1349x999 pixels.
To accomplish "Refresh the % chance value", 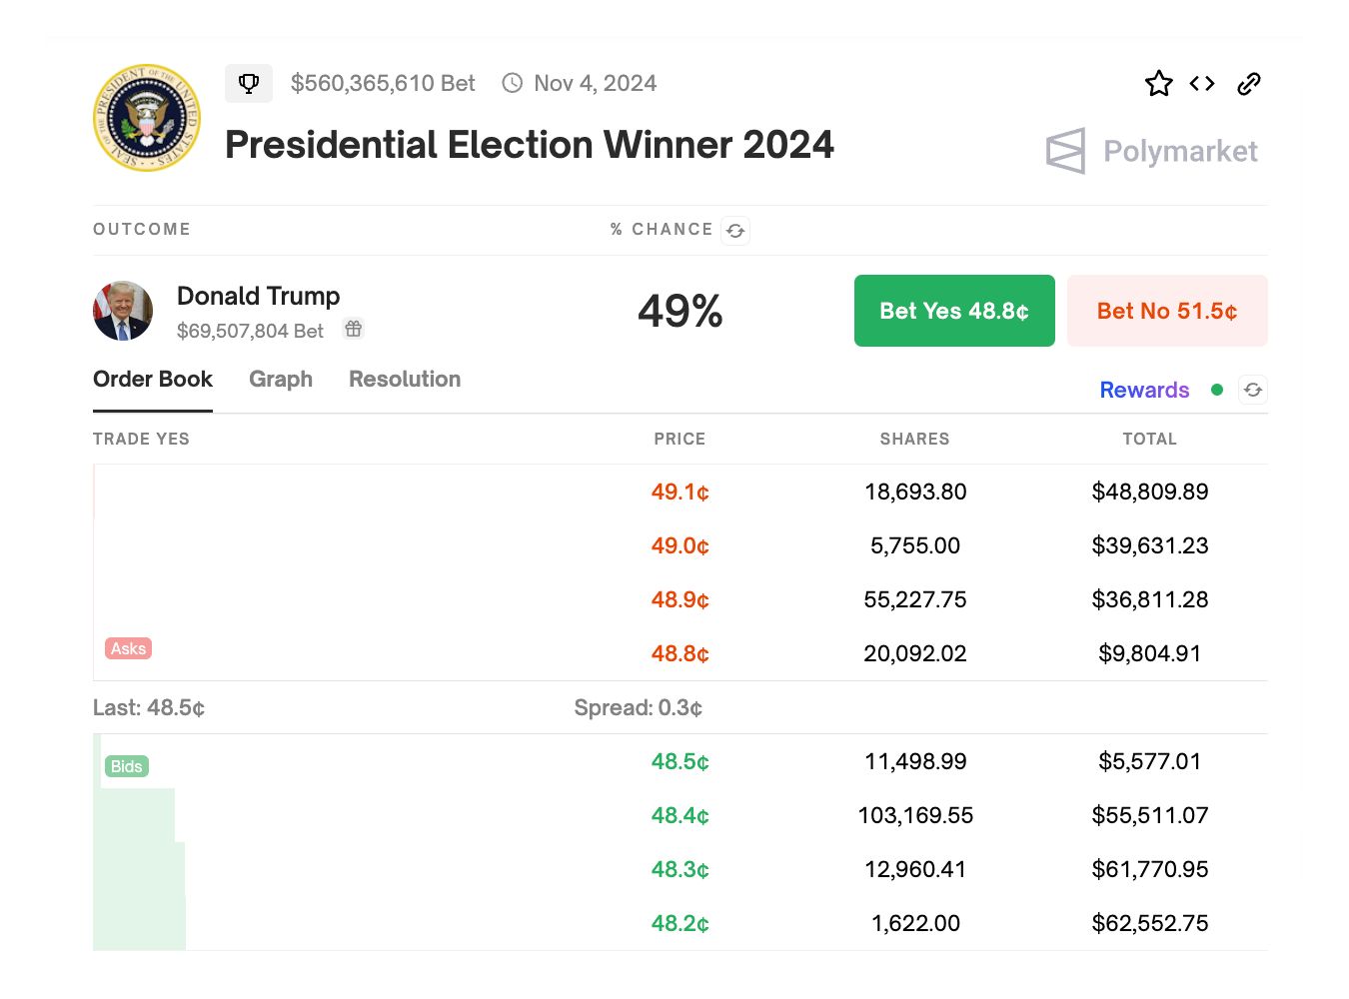I will click(735, 231).
